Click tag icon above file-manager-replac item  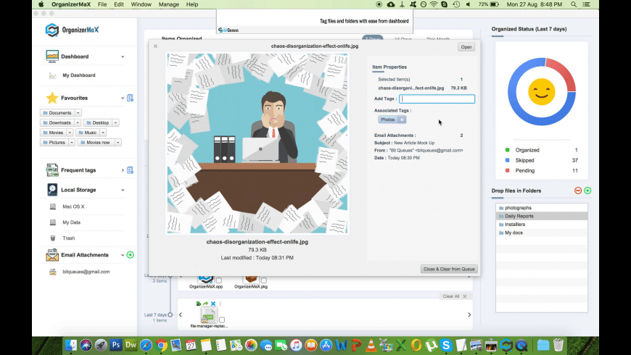[x=199, y=304]
